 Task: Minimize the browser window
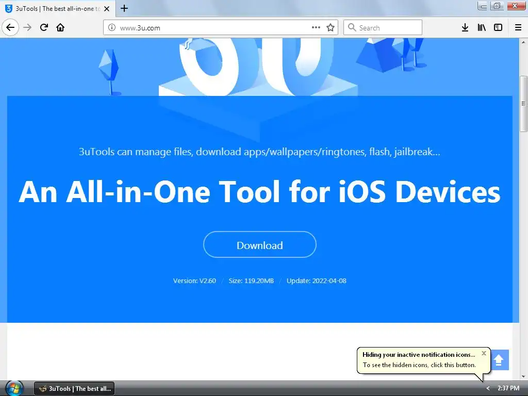[x=483, y=6]
